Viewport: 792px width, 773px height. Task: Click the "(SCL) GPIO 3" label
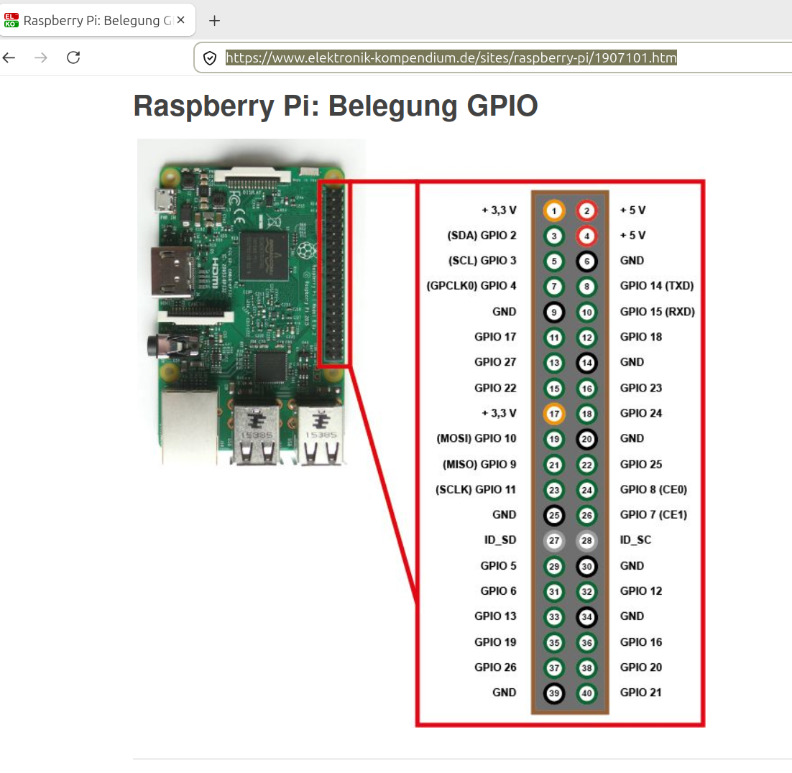tap(482, 261)
